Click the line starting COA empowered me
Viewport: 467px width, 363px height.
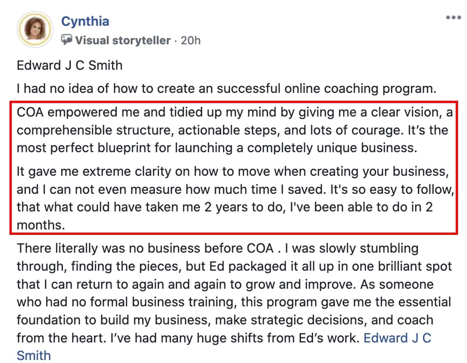[x=235, y=112]
